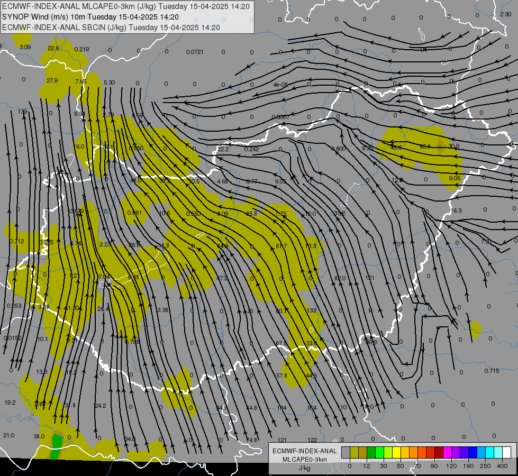
Task: Click legend tick label 30
Action: [383, 466]
